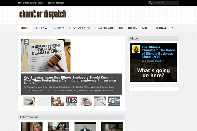Image resolution: width=197 pixels, height=131 pixels.
Task: Select the Lawsuit document slider thumbnail
Action: (100, 101)
